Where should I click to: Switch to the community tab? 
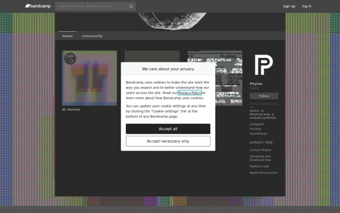pyautogui.click(x=92, y=36)
